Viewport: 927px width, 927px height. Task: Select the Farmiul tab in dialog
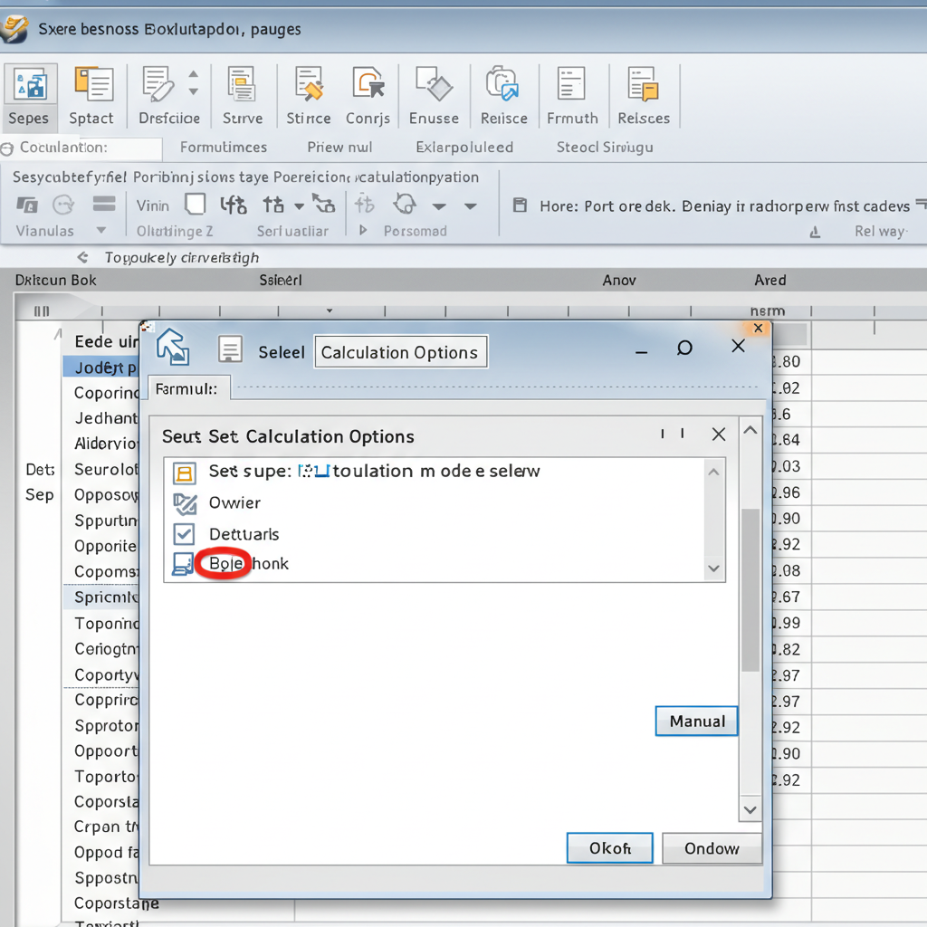[188, 388]
